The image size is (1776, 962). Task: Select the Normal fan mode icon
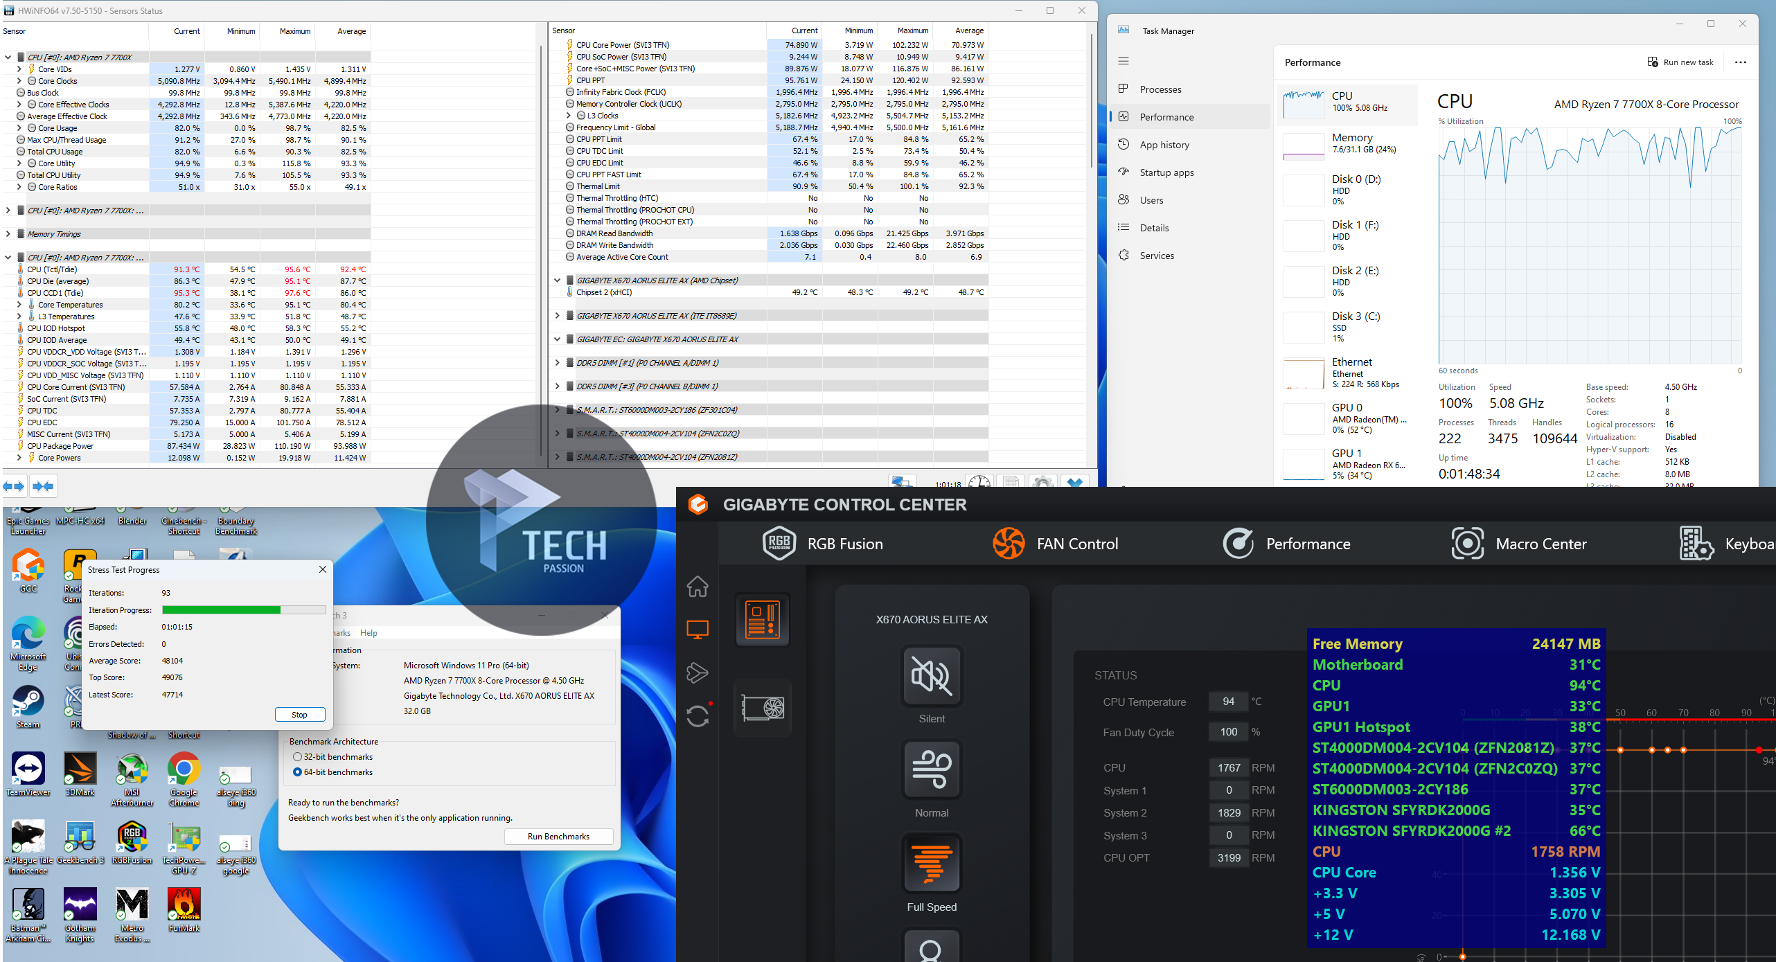click(x=931, y=769)
